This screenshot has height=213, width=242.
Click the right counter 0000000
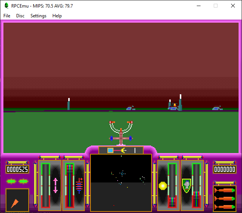(225, 169)
